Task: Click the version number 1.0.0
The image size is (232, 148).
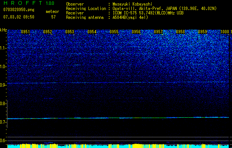Action: click(x=50, y=3)
